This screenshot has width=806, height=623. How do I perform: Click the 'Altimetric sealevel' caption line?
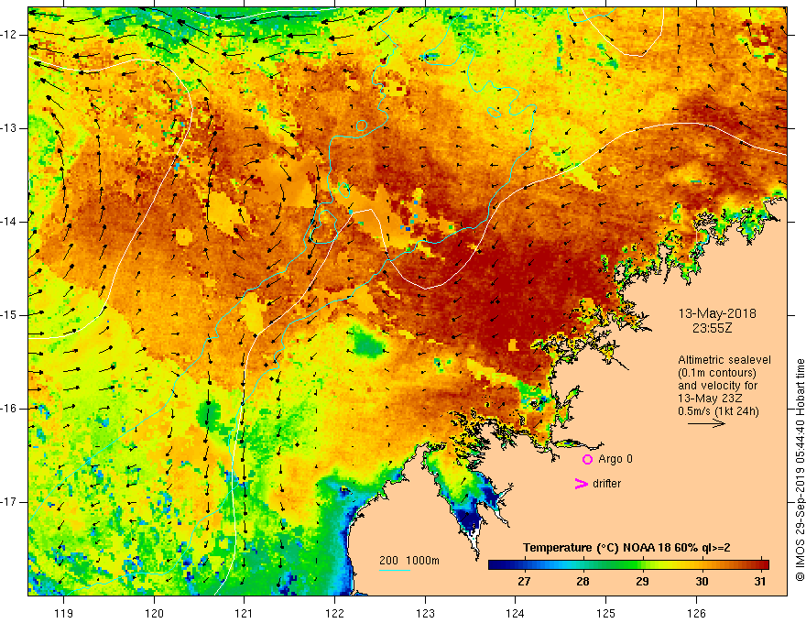pos(724,360)
